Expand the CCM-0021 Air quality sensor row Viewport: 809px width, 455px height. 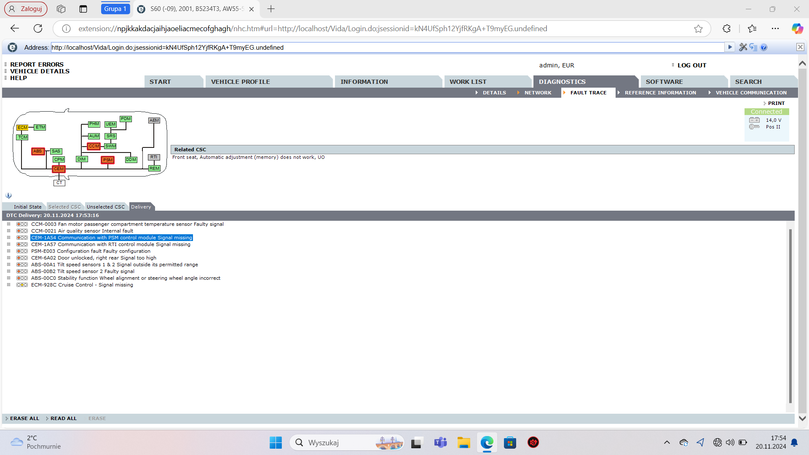point(8,231)
